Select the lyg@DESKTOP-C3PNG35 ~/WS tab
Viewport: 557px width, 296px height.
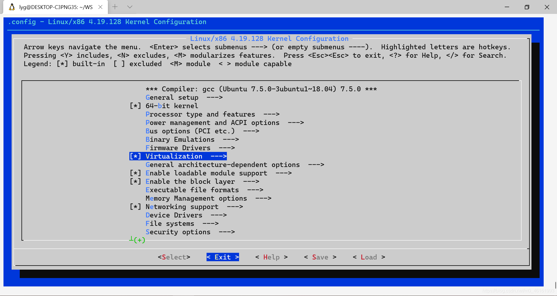click(x=55, y=7)
